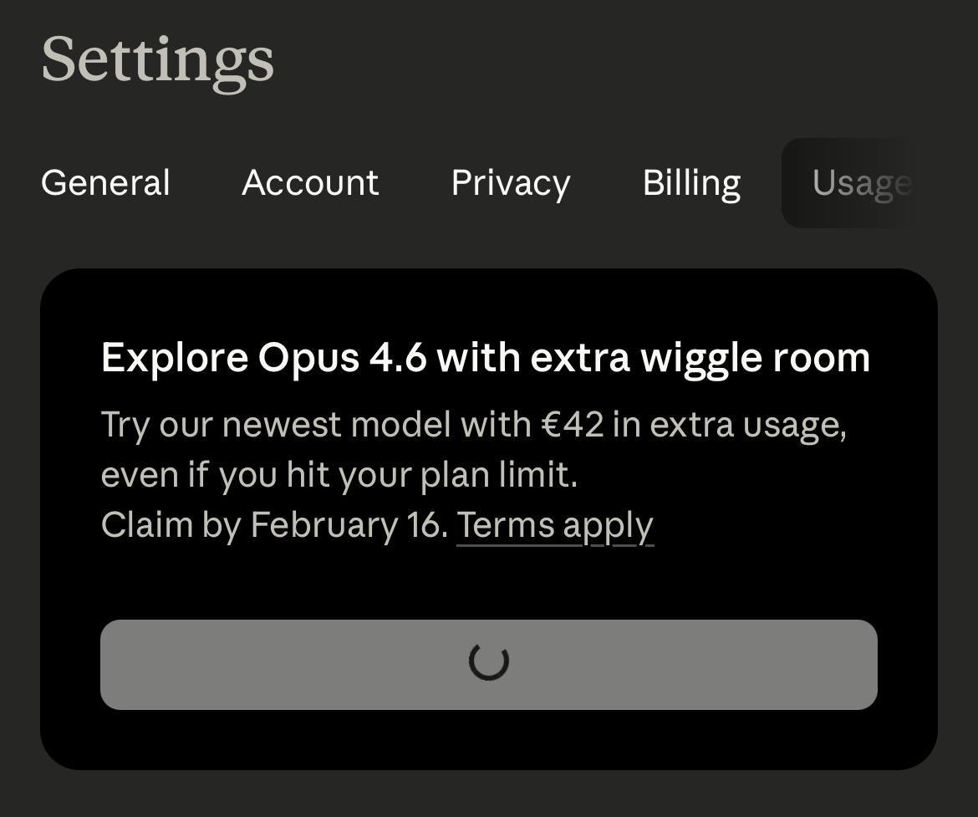Follow the Terms apply link
Viewport: 978px width, 817px height.
pyautogui.click(x=555, y=525)
